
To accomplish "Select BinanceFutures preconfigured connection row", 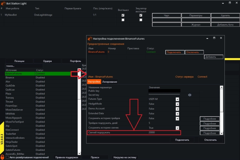I will point(126,52).
